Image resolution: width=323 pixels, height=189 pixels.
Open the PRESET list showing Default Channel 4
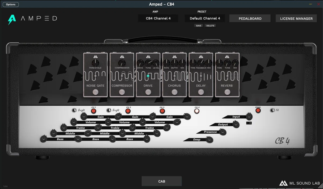tap(205, 18)
